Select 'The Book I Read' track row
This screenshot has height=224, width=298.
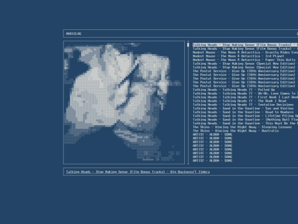click(x=240, y=101)
